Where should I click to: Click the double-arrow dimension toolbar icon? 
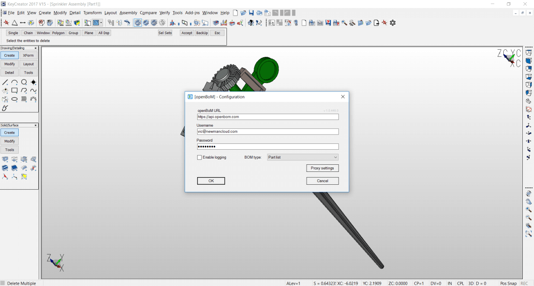pyautogui.click(x=23, y=23)
